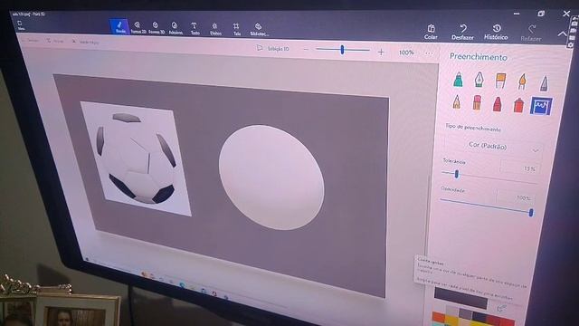
Task: Click Refazer to redo
Action: [x=531, y=34]
